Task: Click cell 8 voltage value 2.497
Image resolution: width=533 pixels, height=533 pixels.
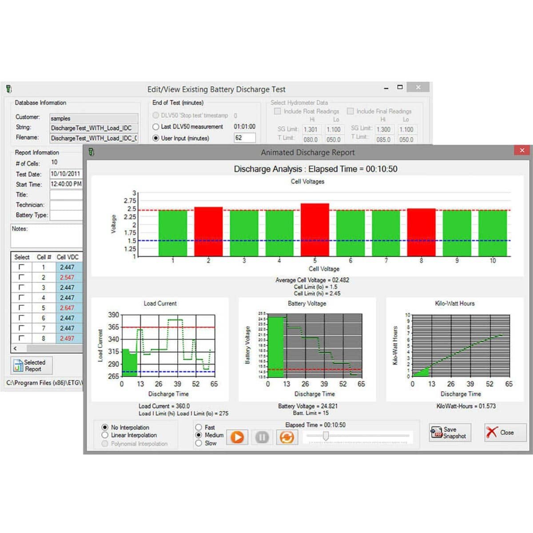Action: [x=69, y=338]
